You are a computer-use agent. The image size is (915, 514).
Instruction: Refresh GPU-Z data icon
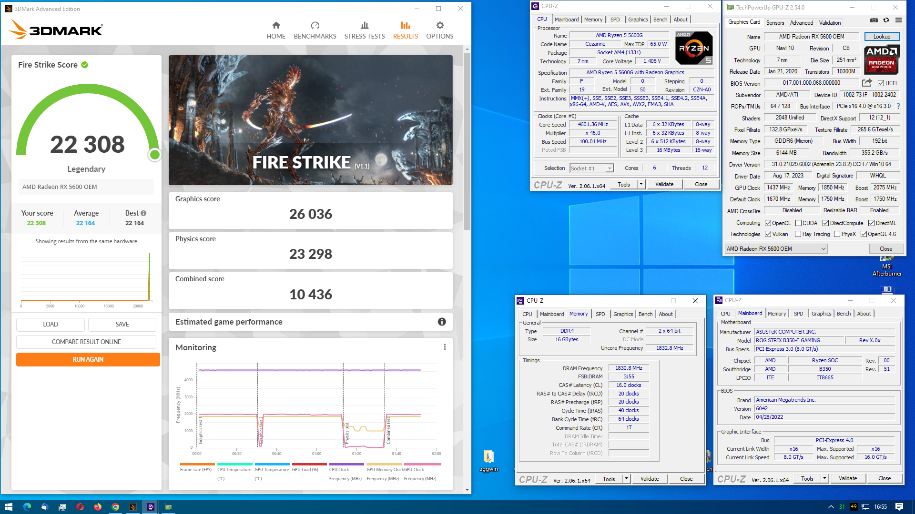click(x=886, y=20)
